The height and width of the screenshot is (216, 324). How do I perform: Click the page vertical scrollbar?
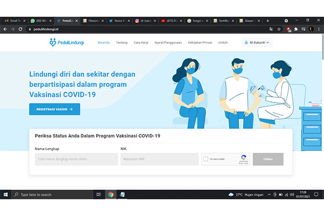coord(322,48)
